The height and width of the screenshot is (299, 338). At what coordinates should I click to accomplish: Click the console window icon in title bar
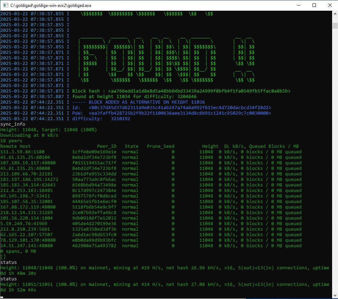click(x=6, y=6)
